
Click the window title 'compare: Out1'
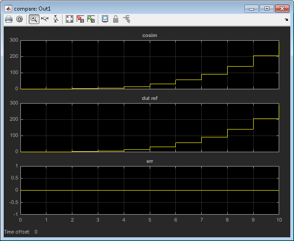pyautogui.click(x=32, y=9)
